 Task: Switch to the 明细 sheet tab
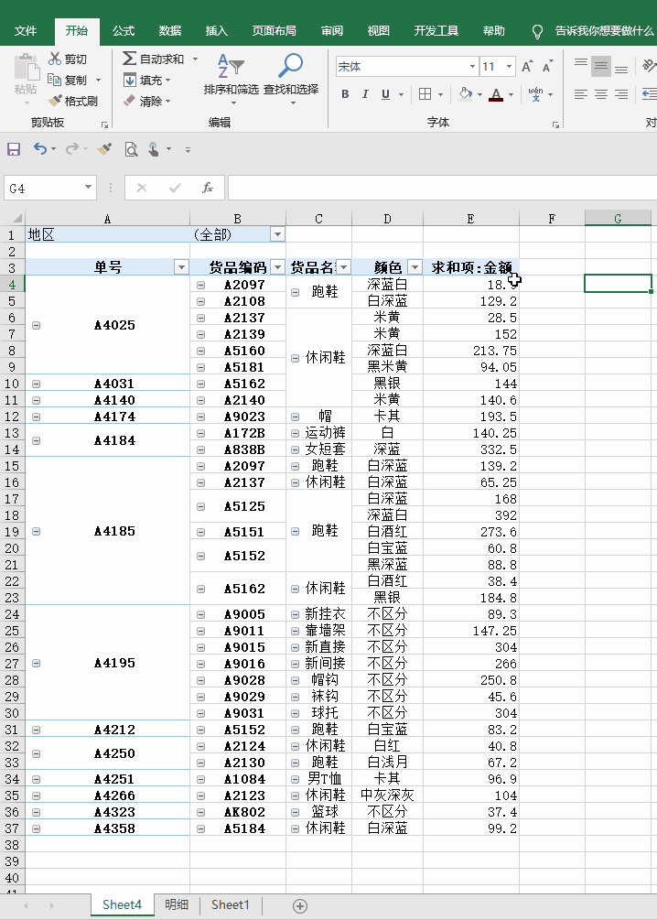pyautogui.click(x=177, y=904)
